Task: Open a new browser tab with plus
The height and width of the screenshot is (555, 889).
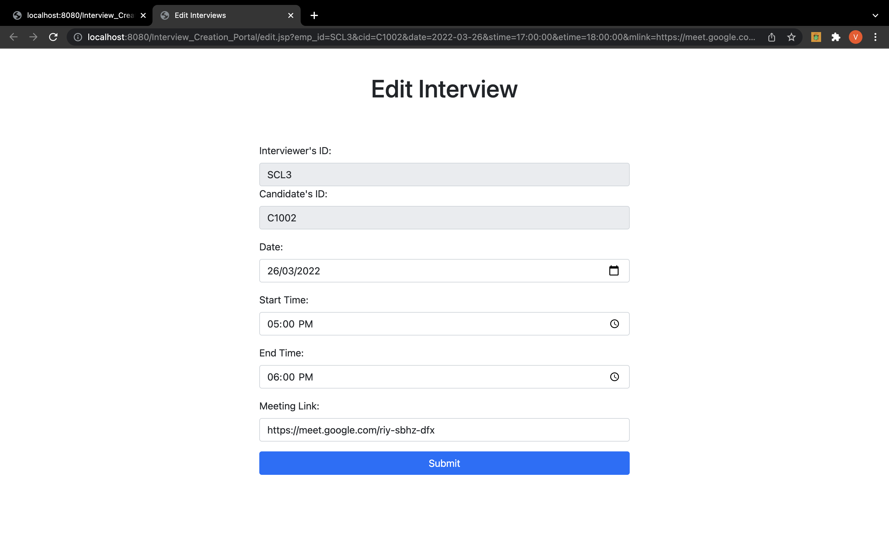Action: [314, 15]
